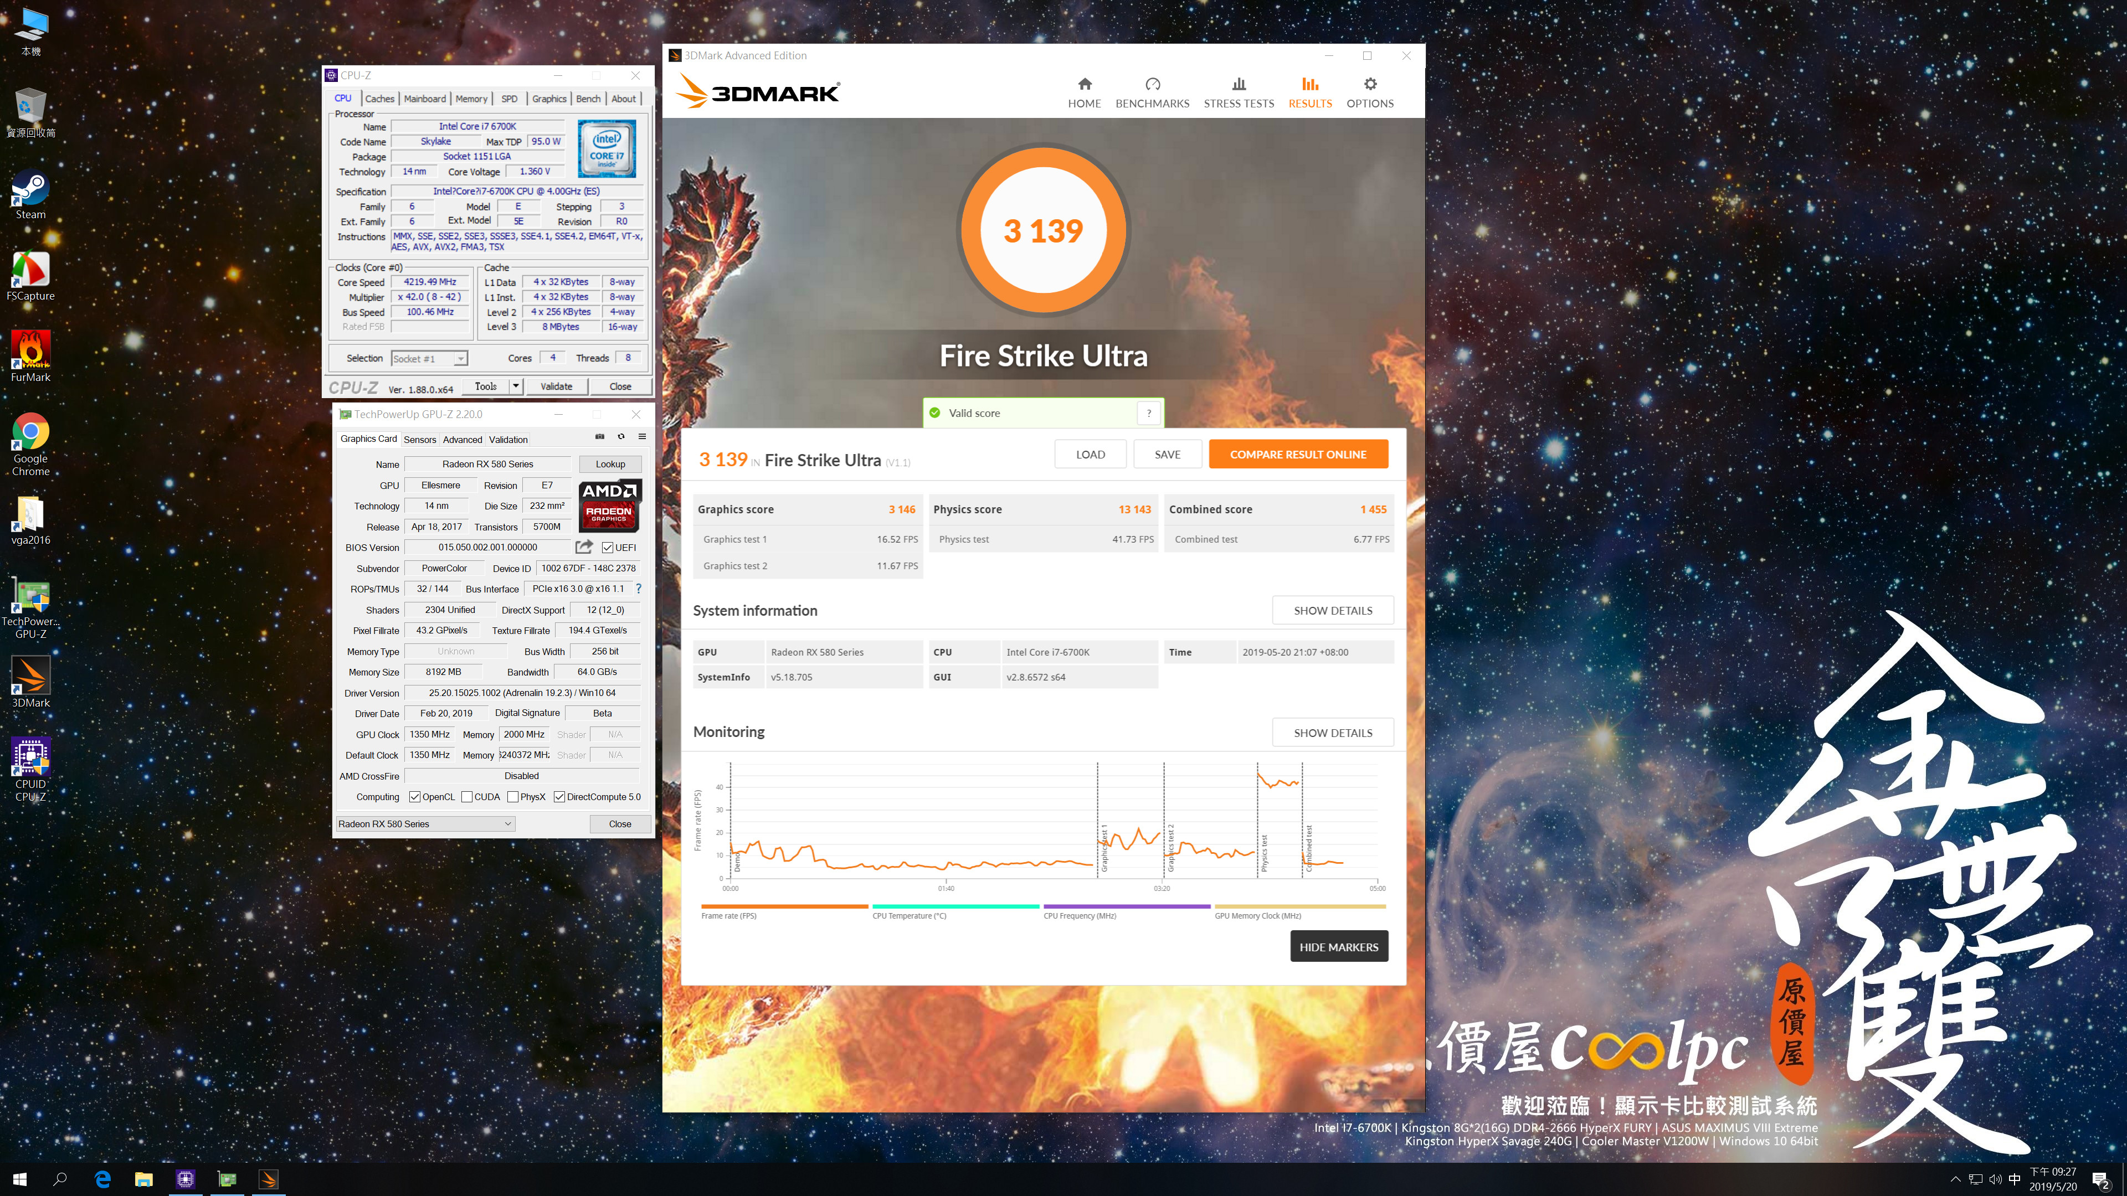Viewport: 2127px width, 1196px height.
Task: Click the question mark beside Valid score
Action: tap(1149, 413)
